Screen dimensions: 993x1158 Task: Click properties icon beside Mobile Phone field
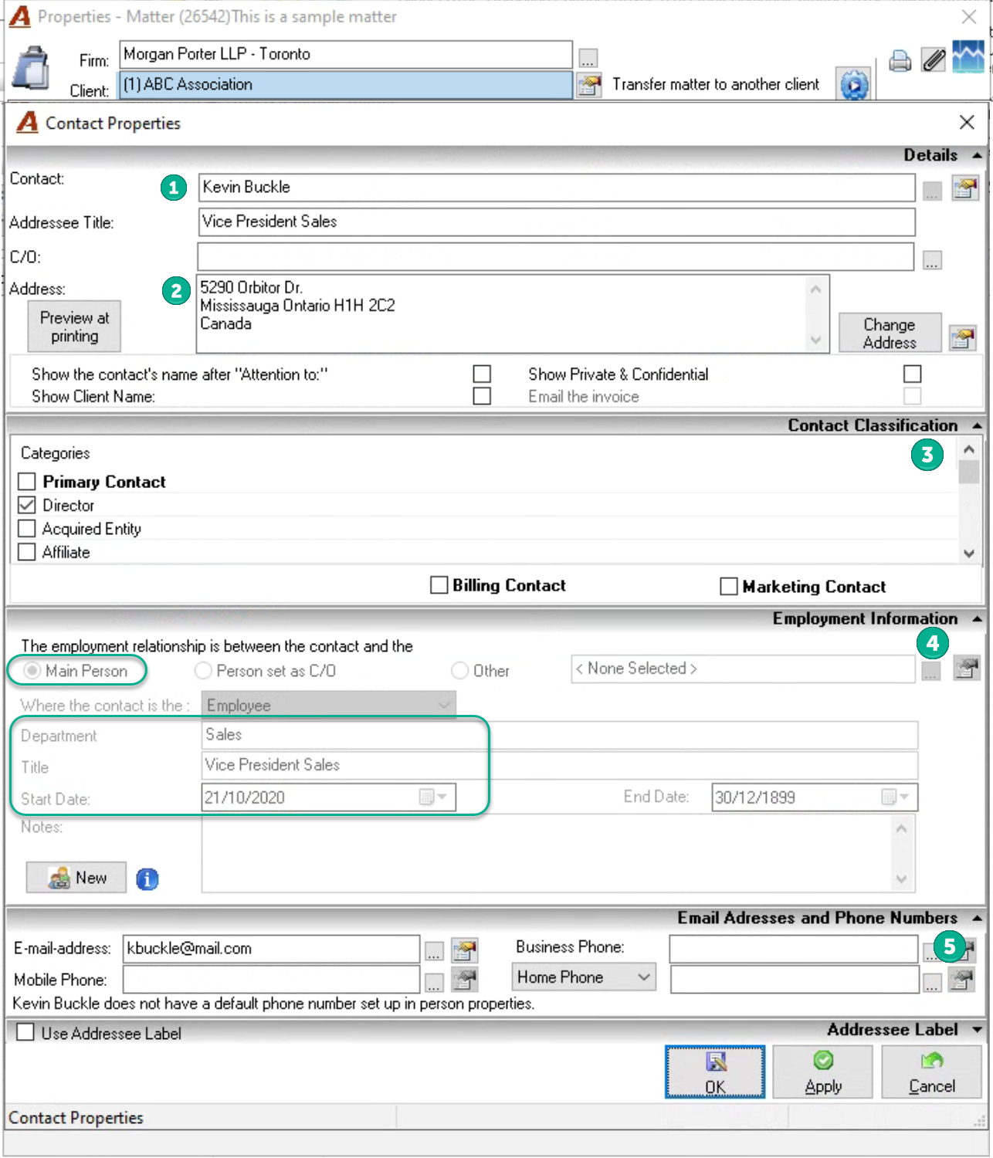(x=465, y=980)
